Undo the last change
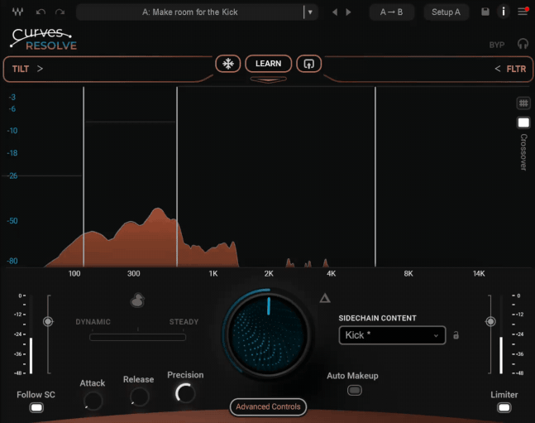The width and height of the screenshot is (535, 423). (x=41, y=12)
